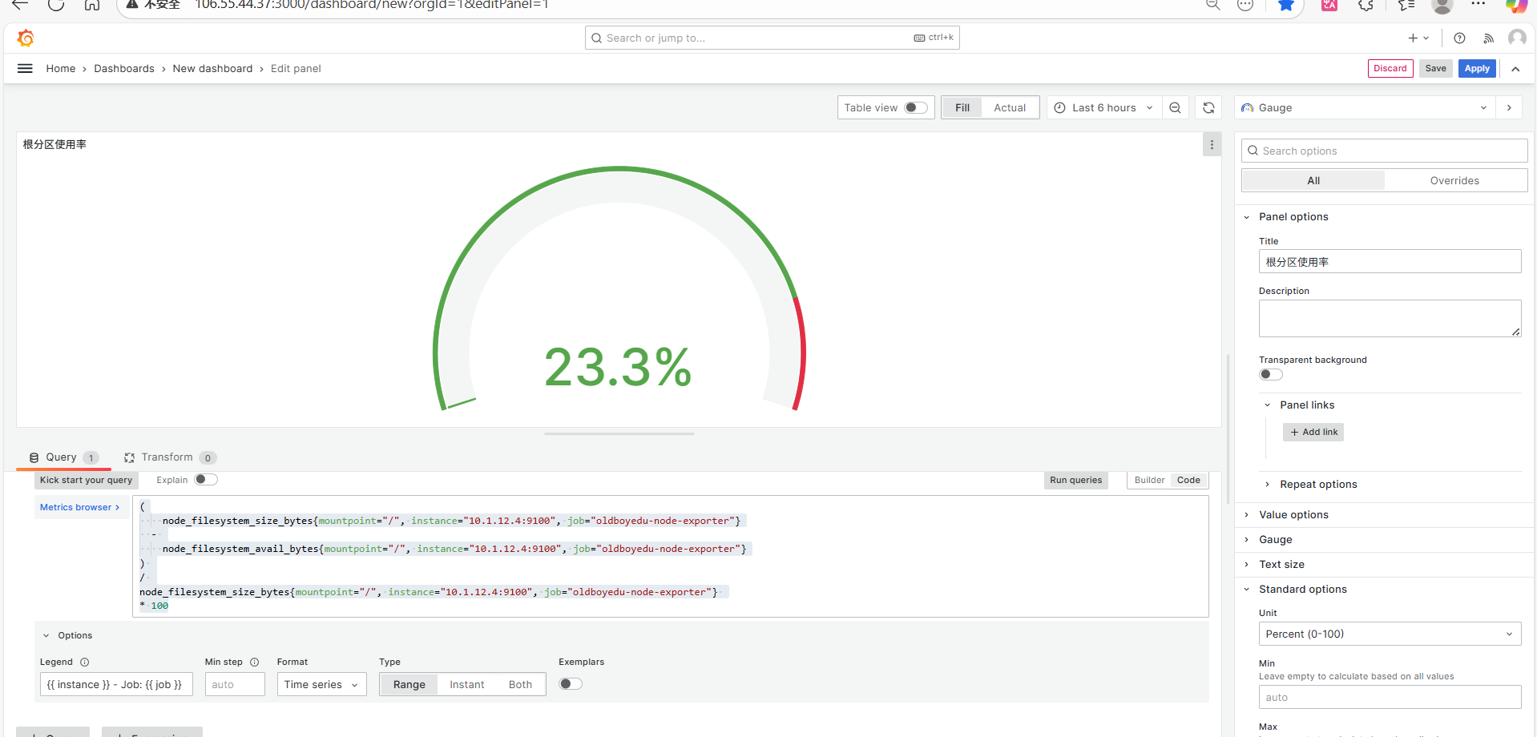1537x737 pixels.
Task: Refresh the dashboard with the refresh icon
Action: pos(1208,108)
